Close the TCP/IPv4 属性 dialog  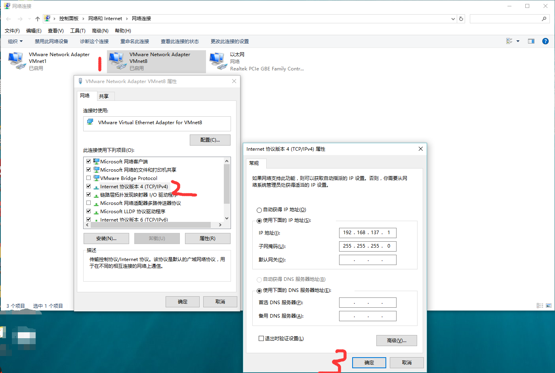[x=421, y=149]
